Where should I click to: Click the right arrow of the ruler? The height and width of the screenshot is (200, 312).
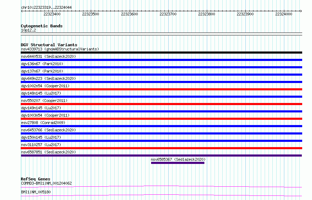[301, 11]
